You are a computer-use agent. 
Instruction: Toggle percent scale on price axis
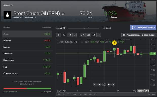pos(149,94)
